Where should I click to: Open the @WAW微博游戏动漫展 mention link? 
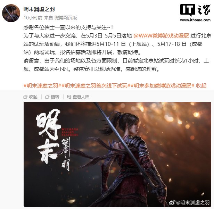coord(161,36)
